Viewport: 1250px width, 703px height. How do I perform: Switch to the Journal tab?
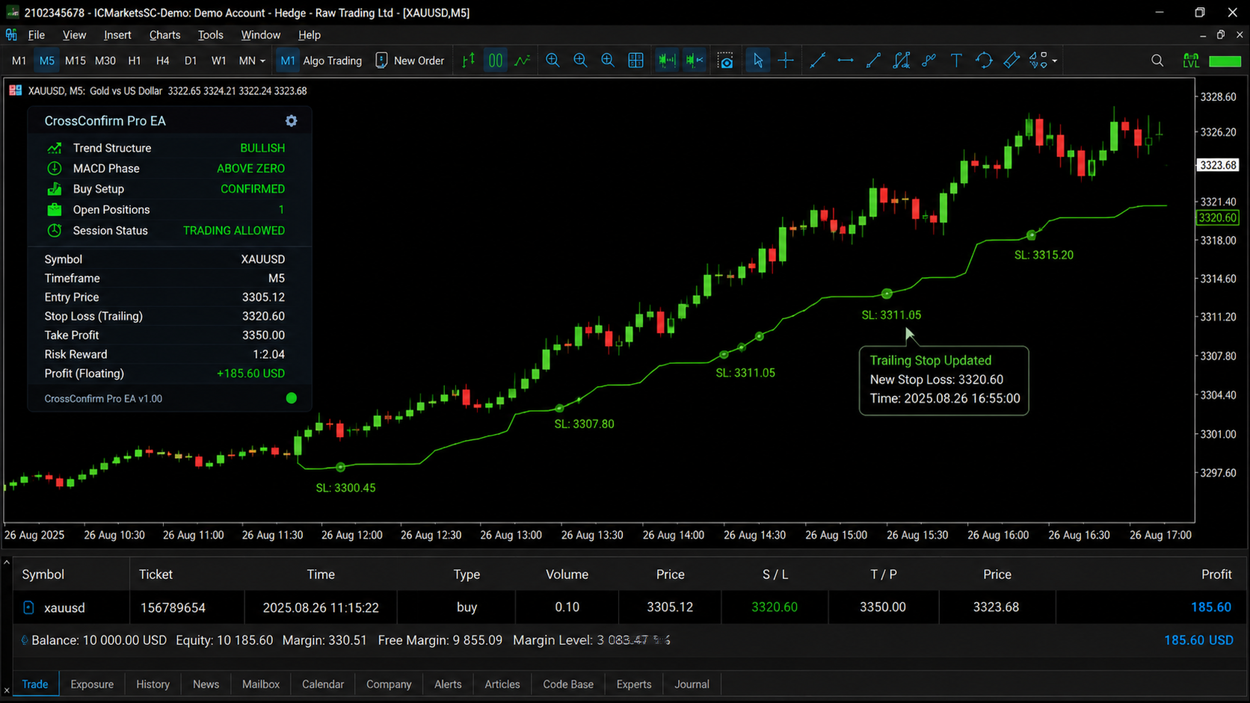point(692,684)
